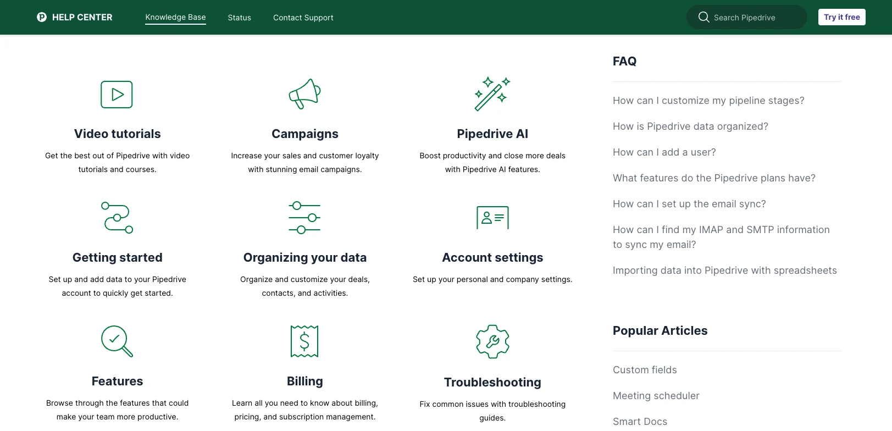Image resolution: width=892 pixels, height=431 pixels.
Task: Go to the HELP CENTER home link
Action: pyautogui.click(x=75, y=17)
